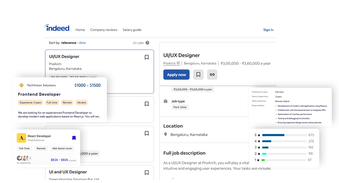Screen dimensions: 339x183
Task: Toggle the blue bookmark on React Developer card
Action: (74, 138)
